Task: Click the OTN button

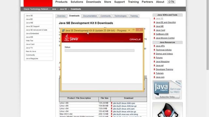Action: (171, 2)
